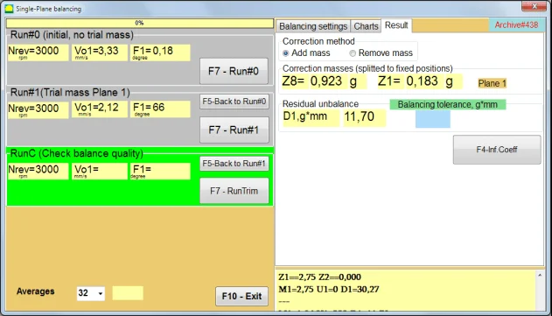This screenshot has width=552, height=316.
Task: Click the Z1= 0,183 g correction mass
Action: (420, 81)
